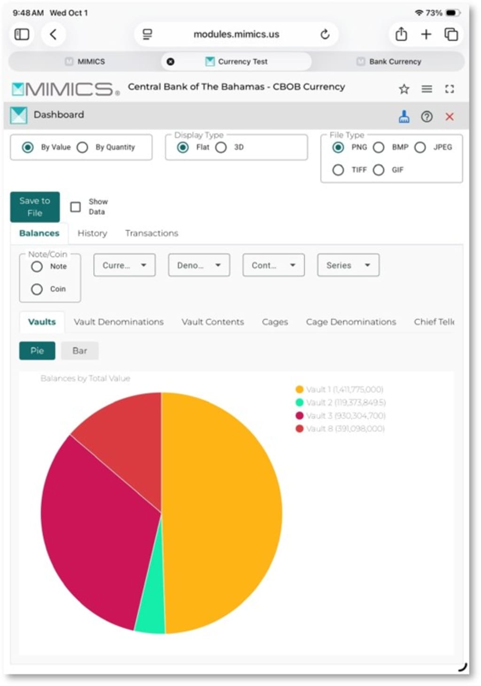Select BMP file type

click(379, 147)
